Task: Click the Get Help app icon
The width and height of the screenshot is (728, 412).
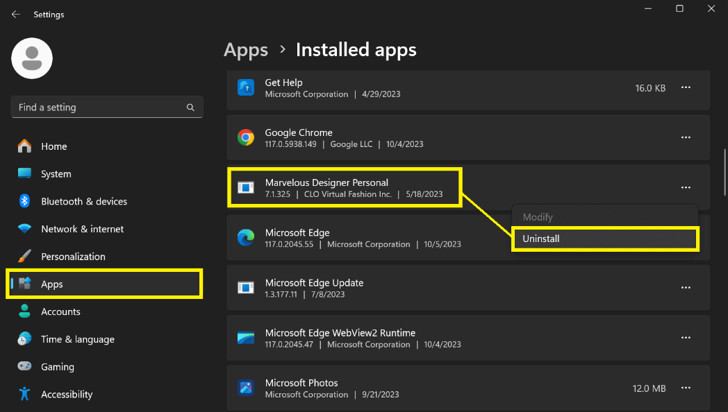Action: click(246, 87)
